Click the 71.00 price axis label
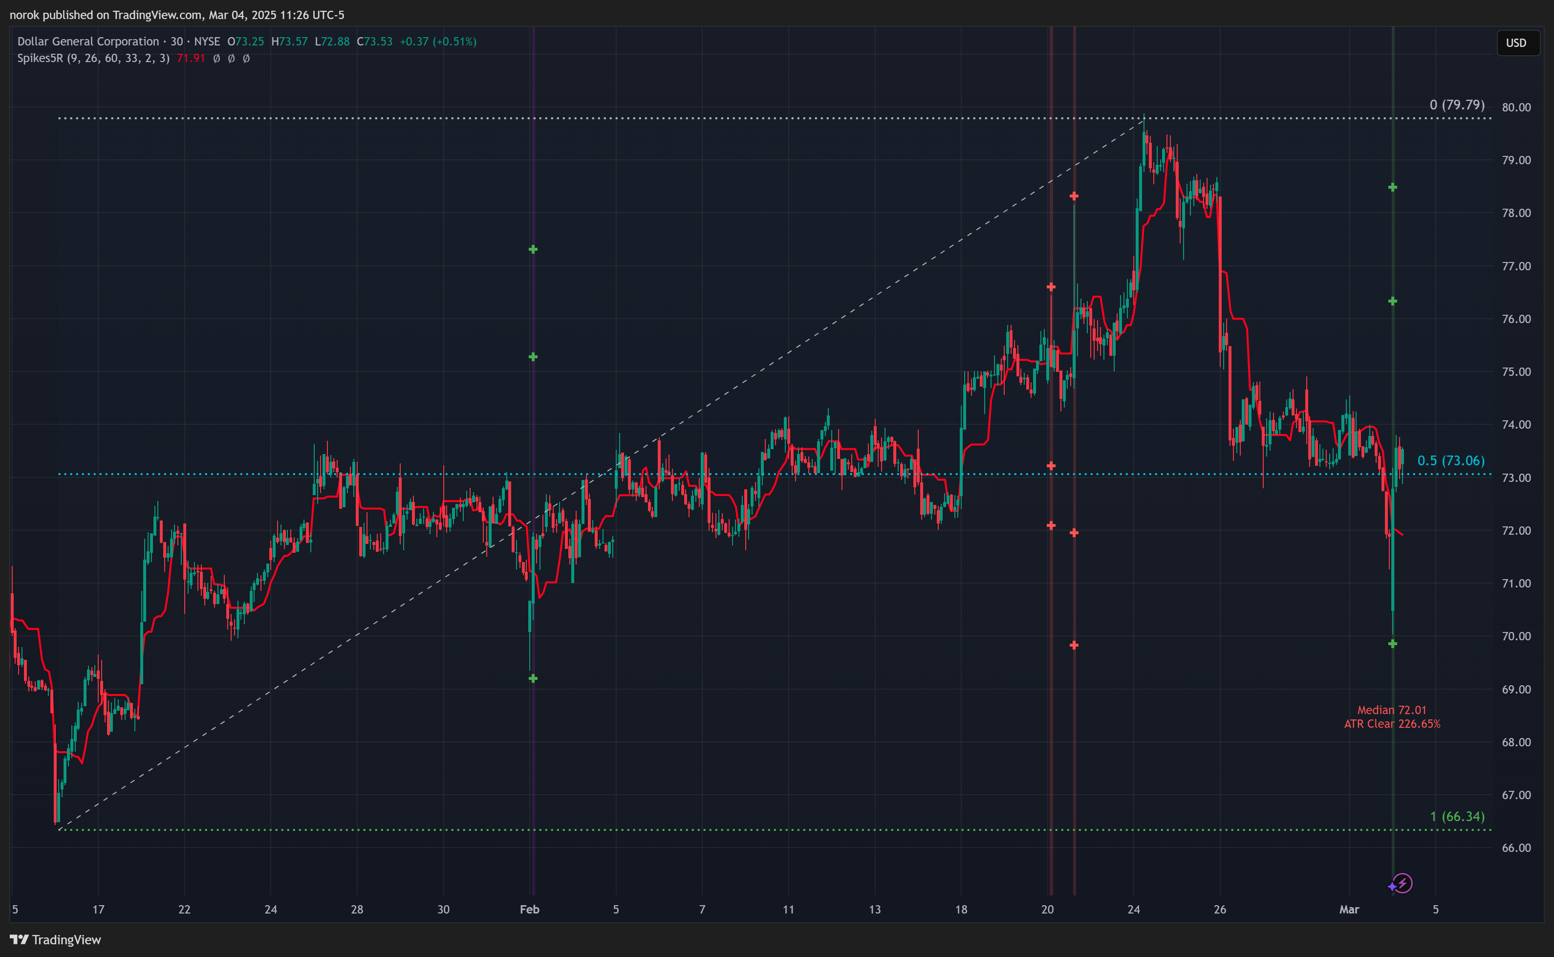1554x957 pixels. (x=1516, y=583)
